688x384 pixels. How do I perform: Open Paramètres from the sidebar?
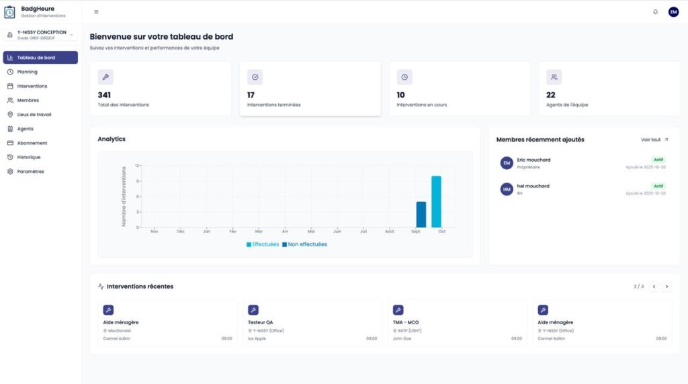[x=30, y=171]
